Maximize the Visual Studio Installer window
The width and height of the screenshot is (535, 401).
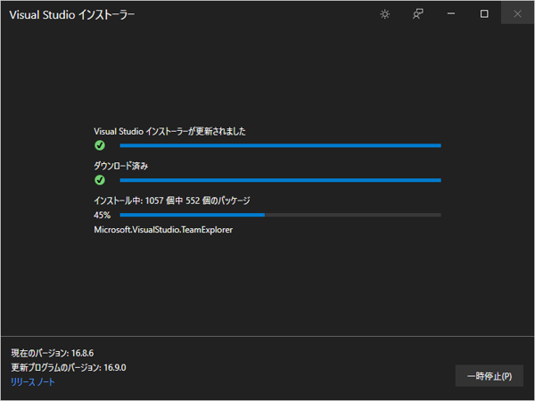tap(484, 13)
